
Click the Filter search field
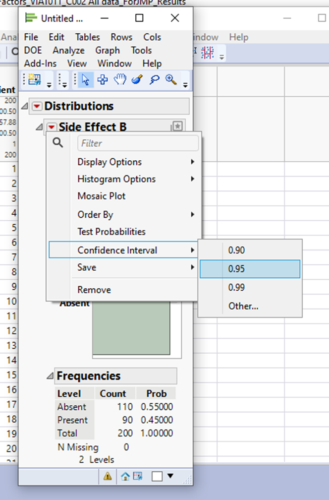[138, 143]
